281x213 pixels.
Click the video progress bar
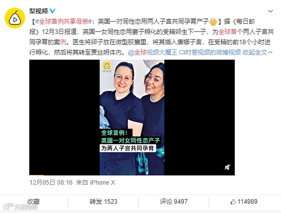pyautogui.click(x=132, y=175)
